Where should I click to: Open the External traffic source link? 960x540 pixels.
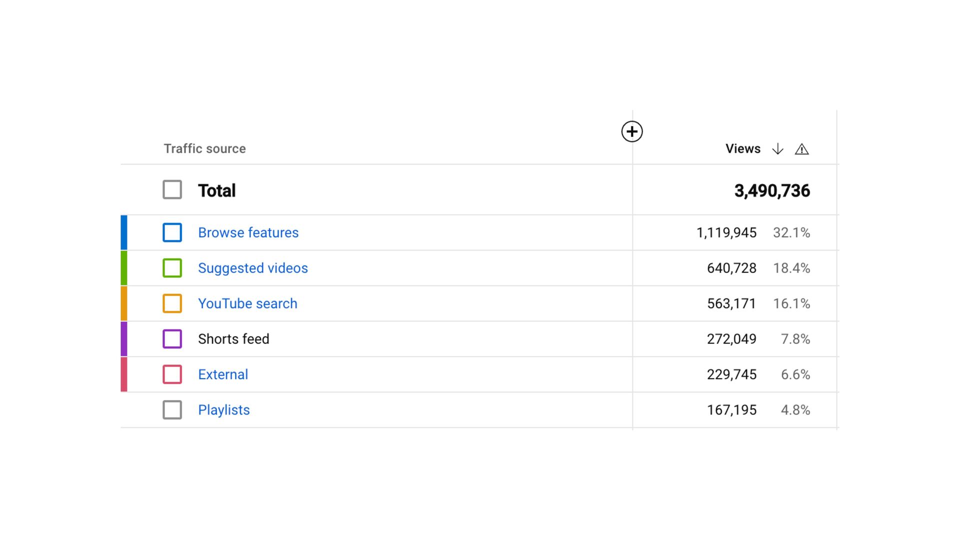[223, 374]
